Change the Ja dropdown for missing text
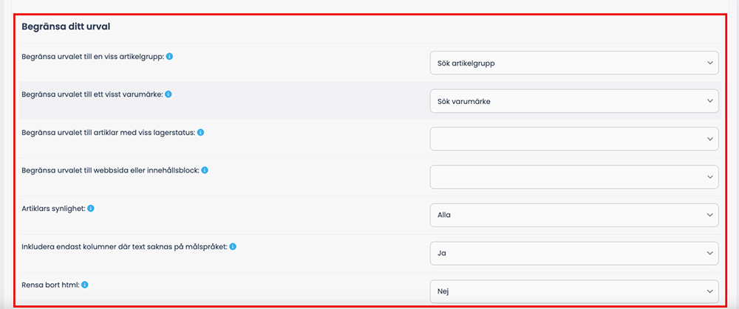 574,253
